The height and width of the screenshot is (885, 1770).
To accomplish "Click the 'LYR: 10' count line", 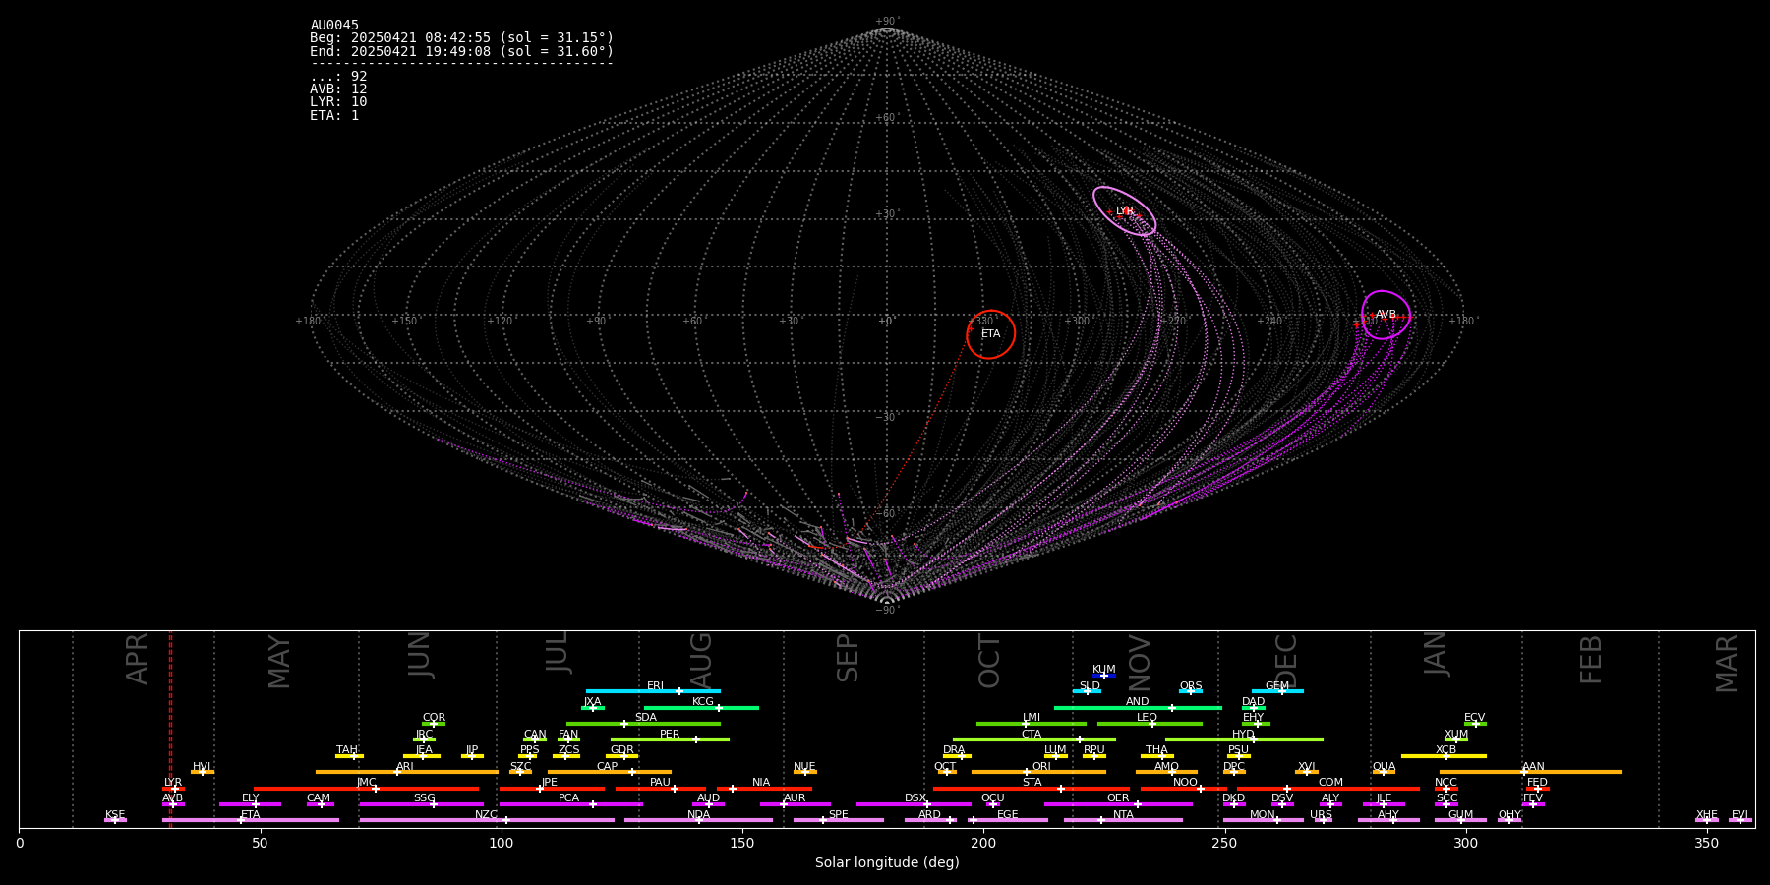I will click(x=338, y=102).
